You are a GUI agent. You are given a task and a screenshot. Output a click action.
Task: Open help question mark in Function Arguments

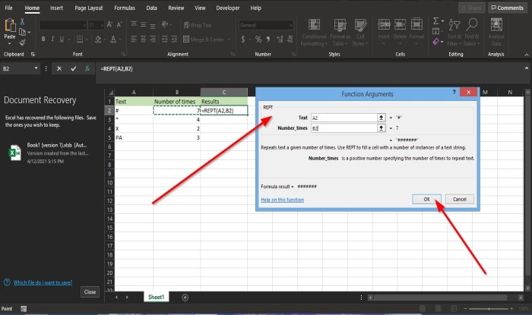(x=454, y=92)
